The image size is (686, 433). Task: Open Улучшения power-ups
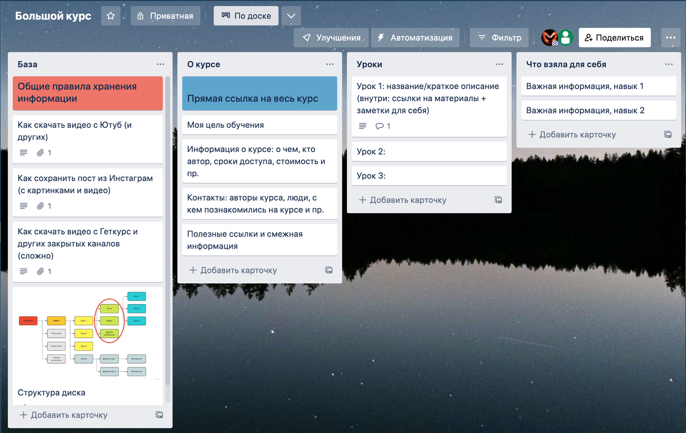pyautogui.click(x=331, y=38)
